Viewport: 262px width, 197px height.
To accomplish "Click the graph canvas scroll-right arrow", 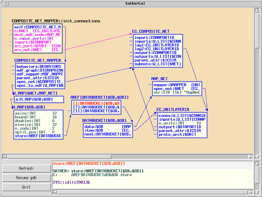I will click(x=251, y=157).
